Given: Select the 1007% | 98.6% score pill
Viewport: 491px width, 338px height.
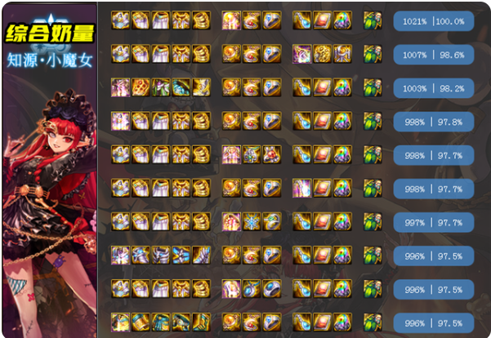Looking at the screenshot, I should click(433, 55).
